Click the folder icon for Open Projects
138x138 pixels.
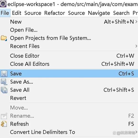(x=4, y=38)
